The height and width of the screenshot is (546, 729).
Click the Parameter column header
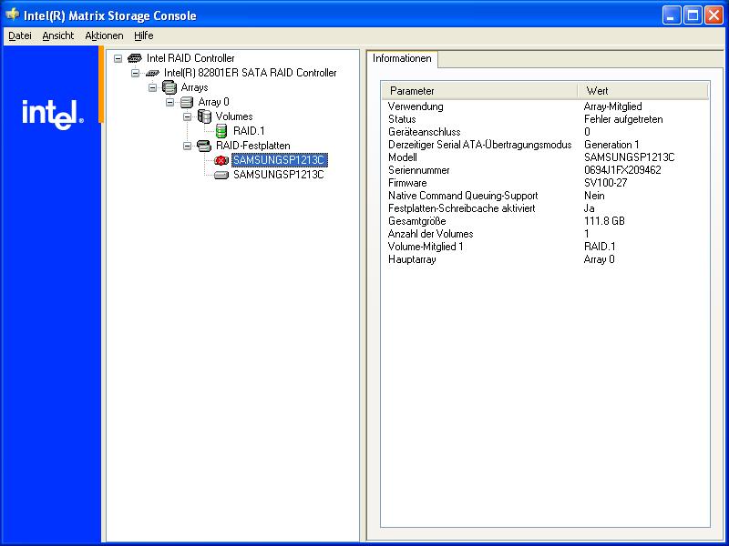click(x=479, y=90)
